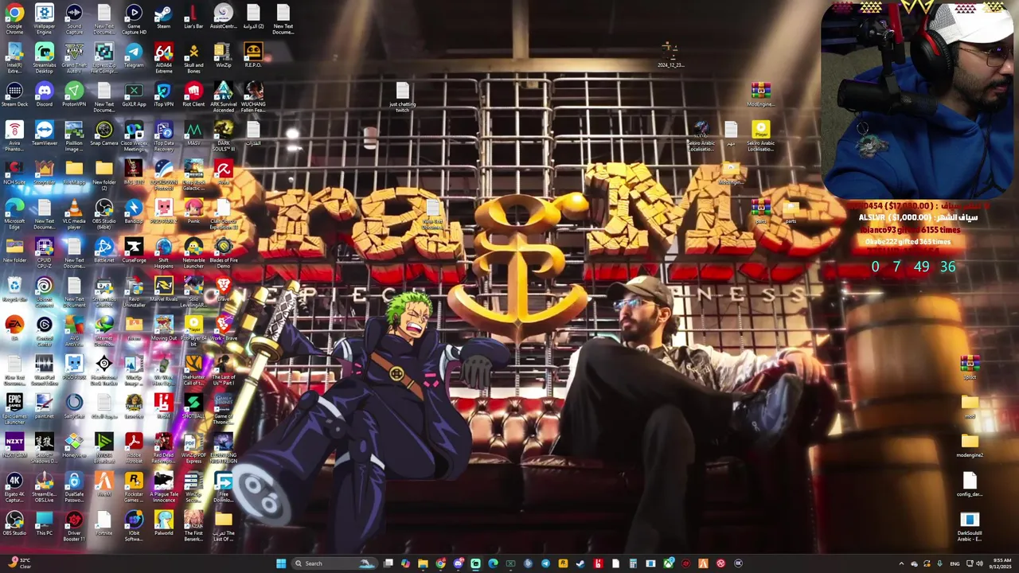
Task: Open Telegram desktop shortcut
Action: (x=134, y=57)
